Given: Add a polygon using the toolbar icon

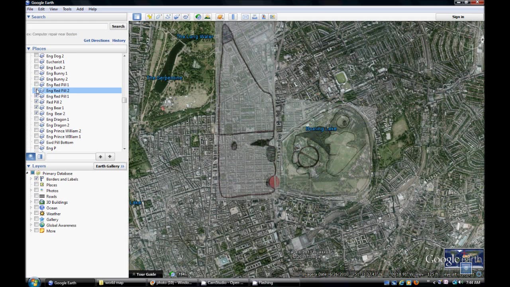Looking at the screenshot, I should click(x=159, y=17).
